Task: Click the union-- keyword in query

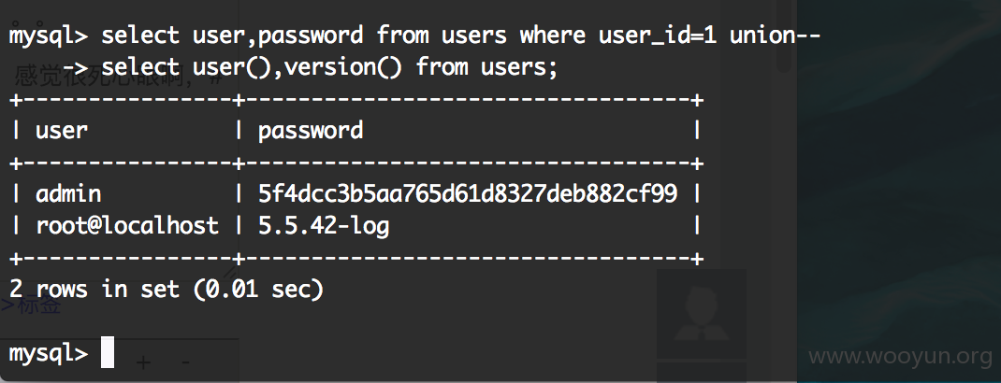Action: [775, 35]
